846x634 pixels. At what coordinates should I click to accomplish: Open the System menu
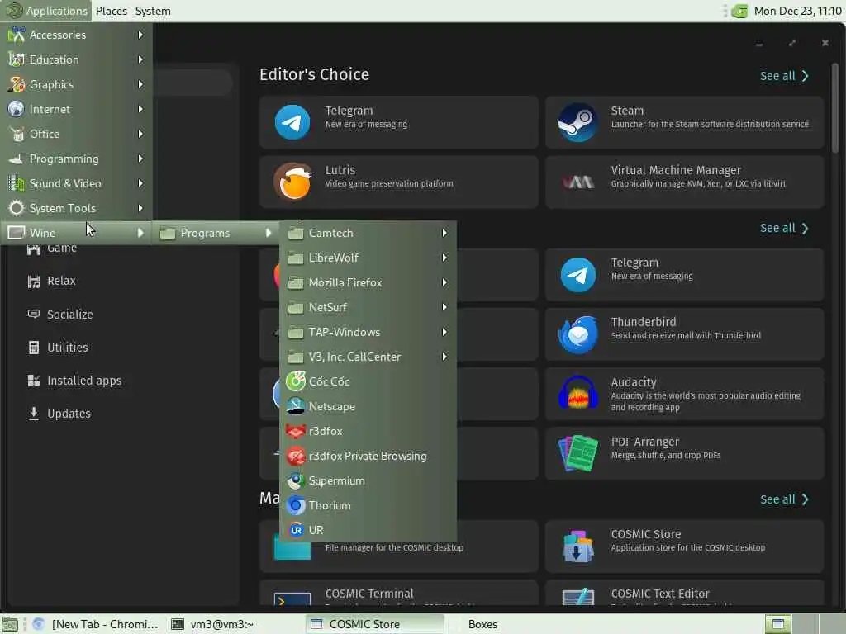coord(153,11)
